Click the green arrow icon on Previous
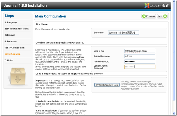Screen dimensions: 177x116 144,16
